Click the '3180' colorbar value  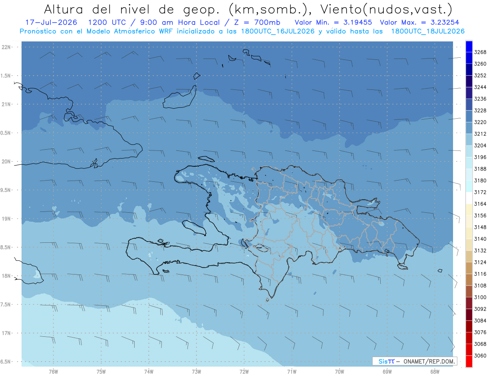pos(480,181)
